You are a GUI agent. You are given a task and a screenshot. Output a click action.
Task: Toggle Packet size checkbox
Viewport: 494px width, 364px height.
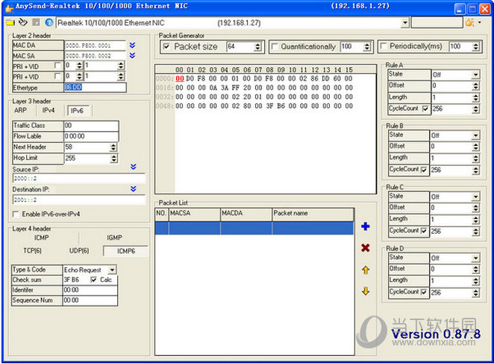coord(166,47)
